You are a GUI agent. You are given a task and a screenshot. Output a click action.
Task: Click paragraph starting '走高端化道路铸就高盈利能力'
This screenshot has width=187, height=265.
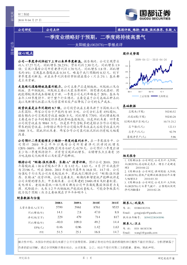(x=69, y=94)
